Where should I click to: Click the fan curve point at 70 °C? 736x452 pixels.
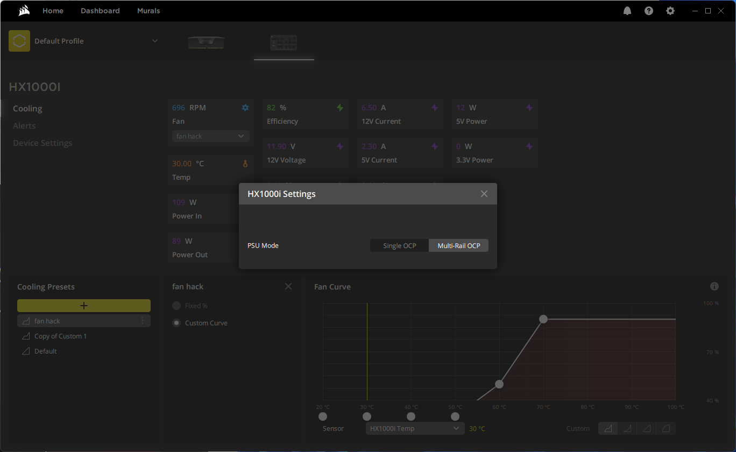(543, 319)
